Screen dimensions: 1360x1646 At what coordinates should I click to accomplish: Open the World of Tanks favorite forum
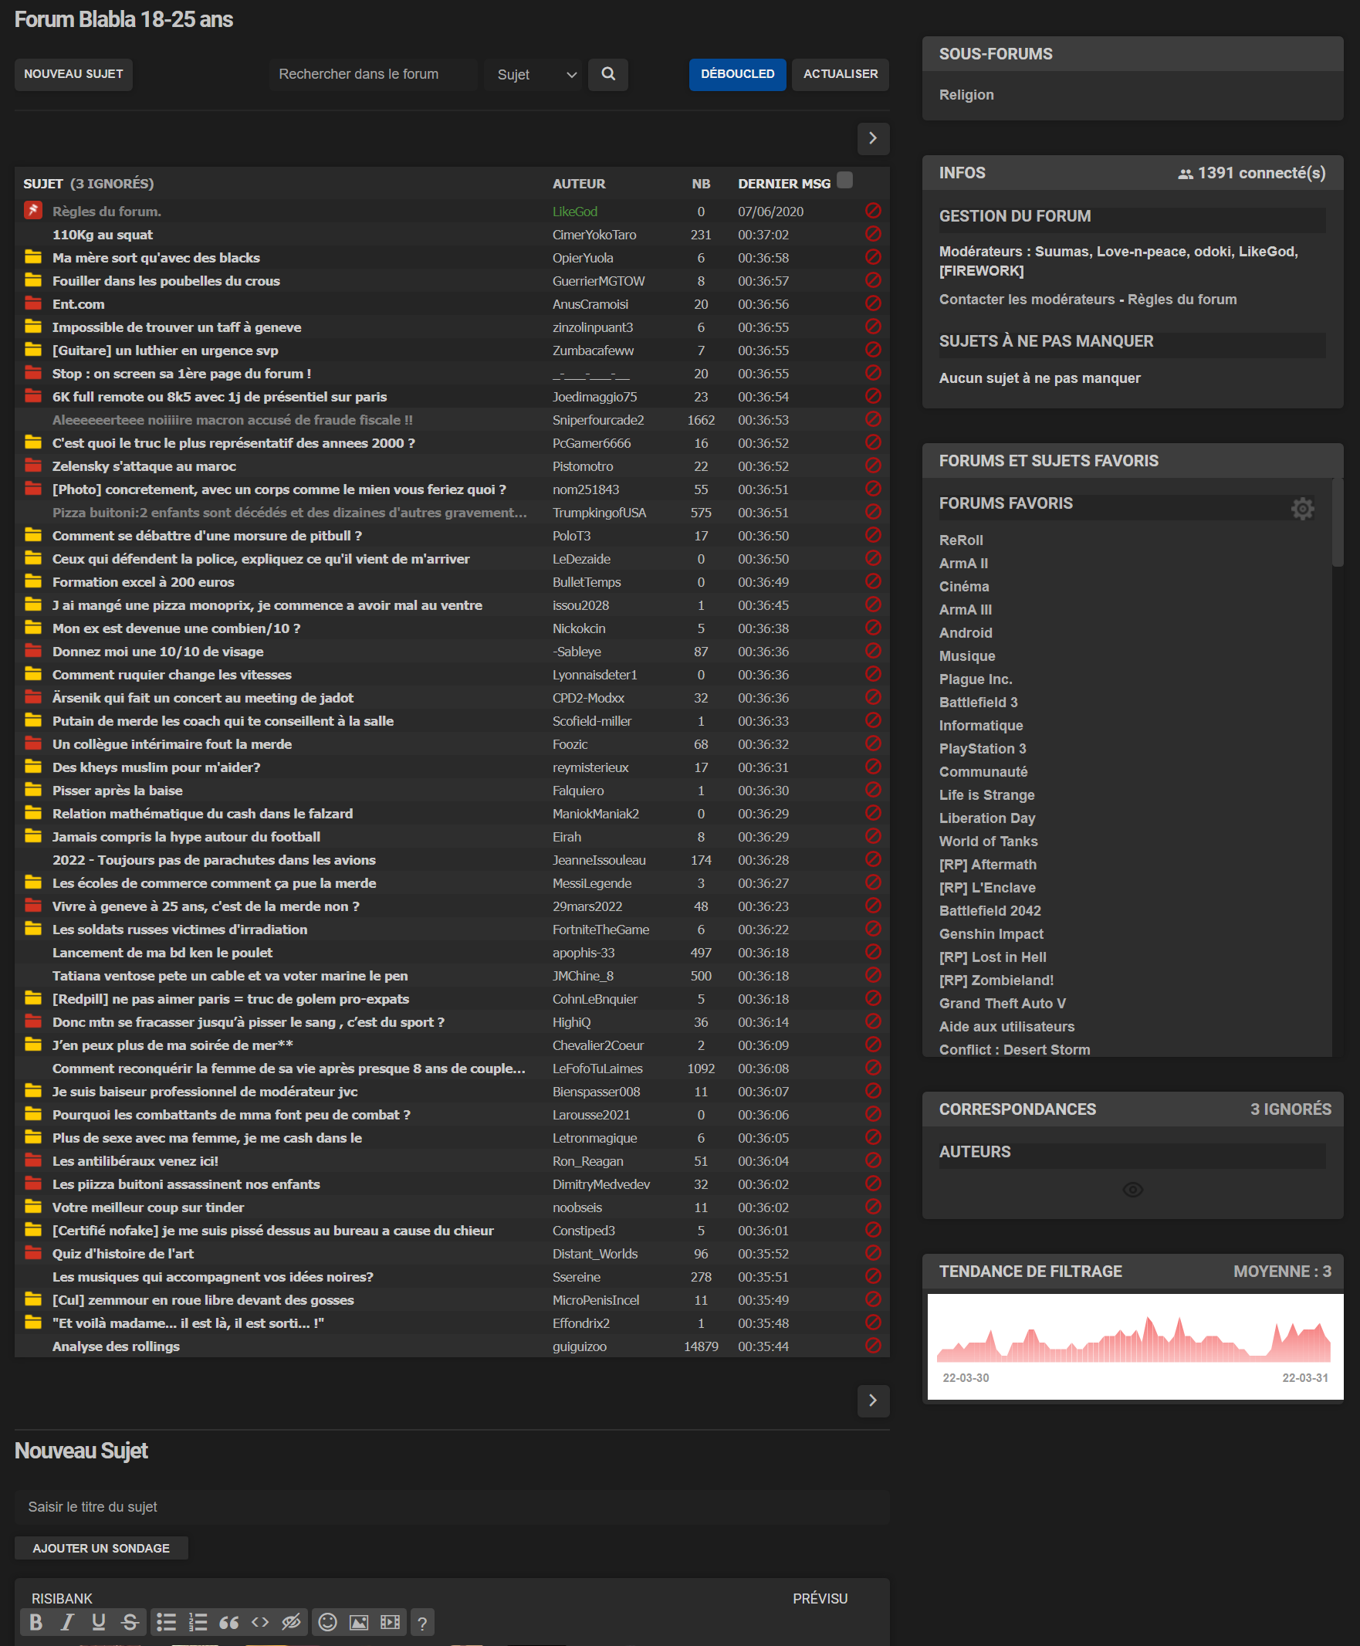(988, 841)
